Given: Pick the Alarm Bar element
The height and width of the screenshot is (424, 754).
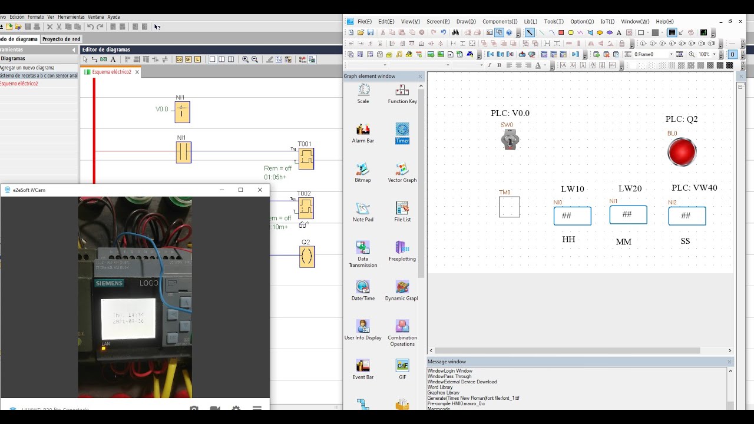Looking at the screenshot, I should [363, 133].
